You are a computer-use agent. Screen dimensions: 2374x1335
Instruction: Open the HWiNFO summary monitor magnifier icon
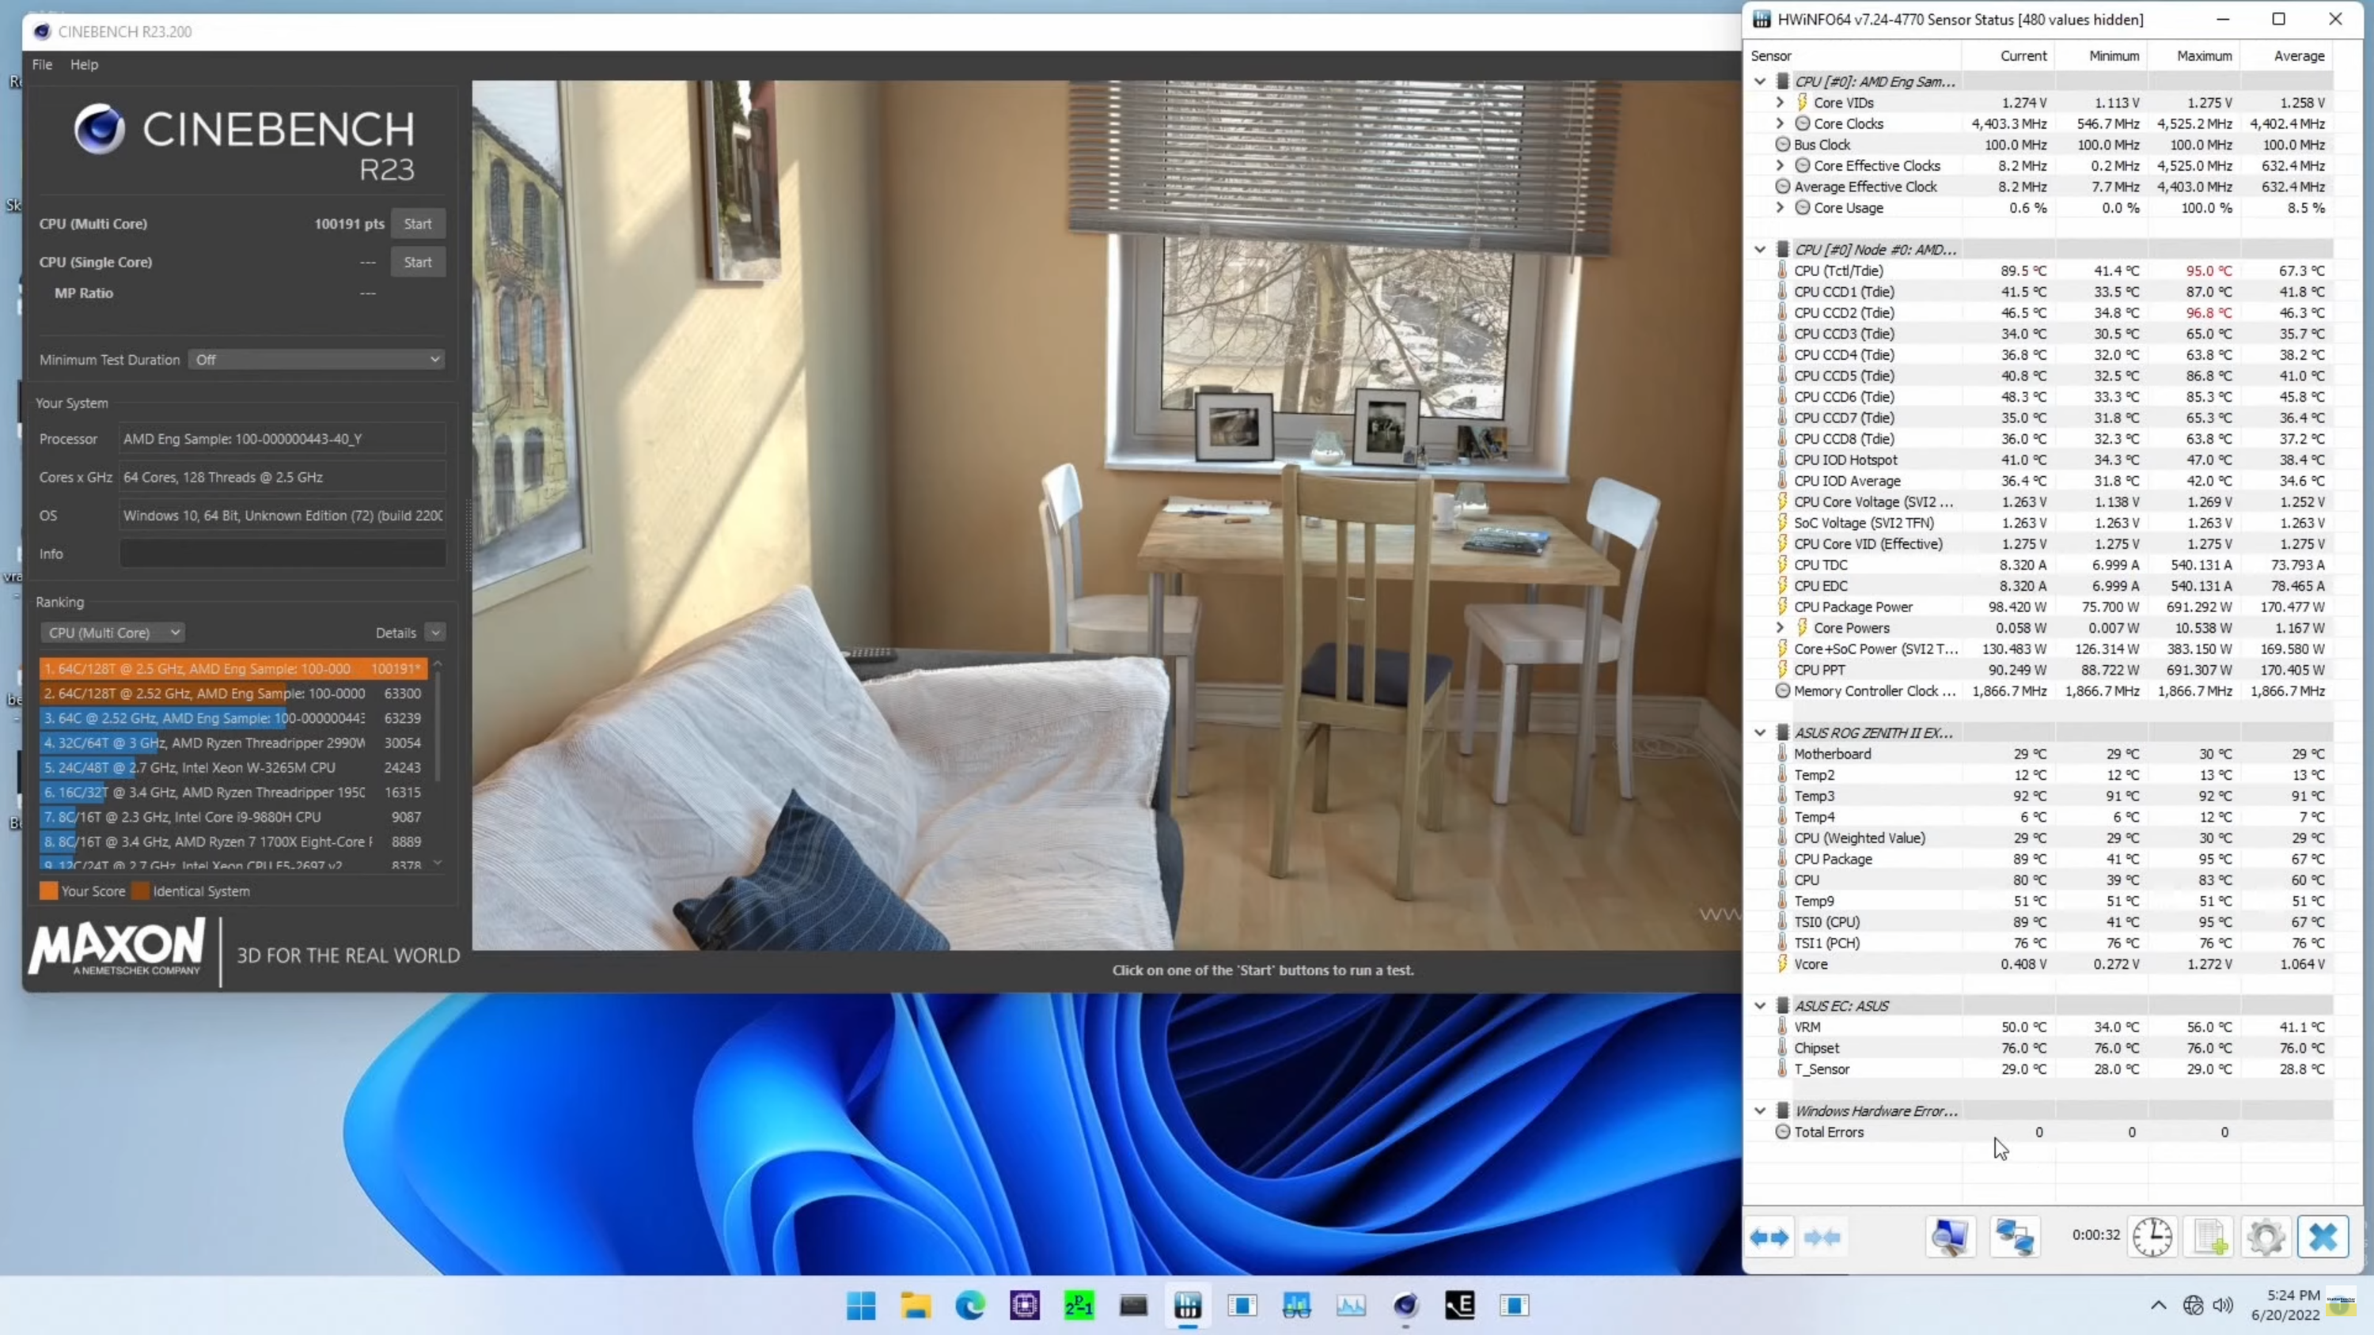(x=1950, y=1238)
